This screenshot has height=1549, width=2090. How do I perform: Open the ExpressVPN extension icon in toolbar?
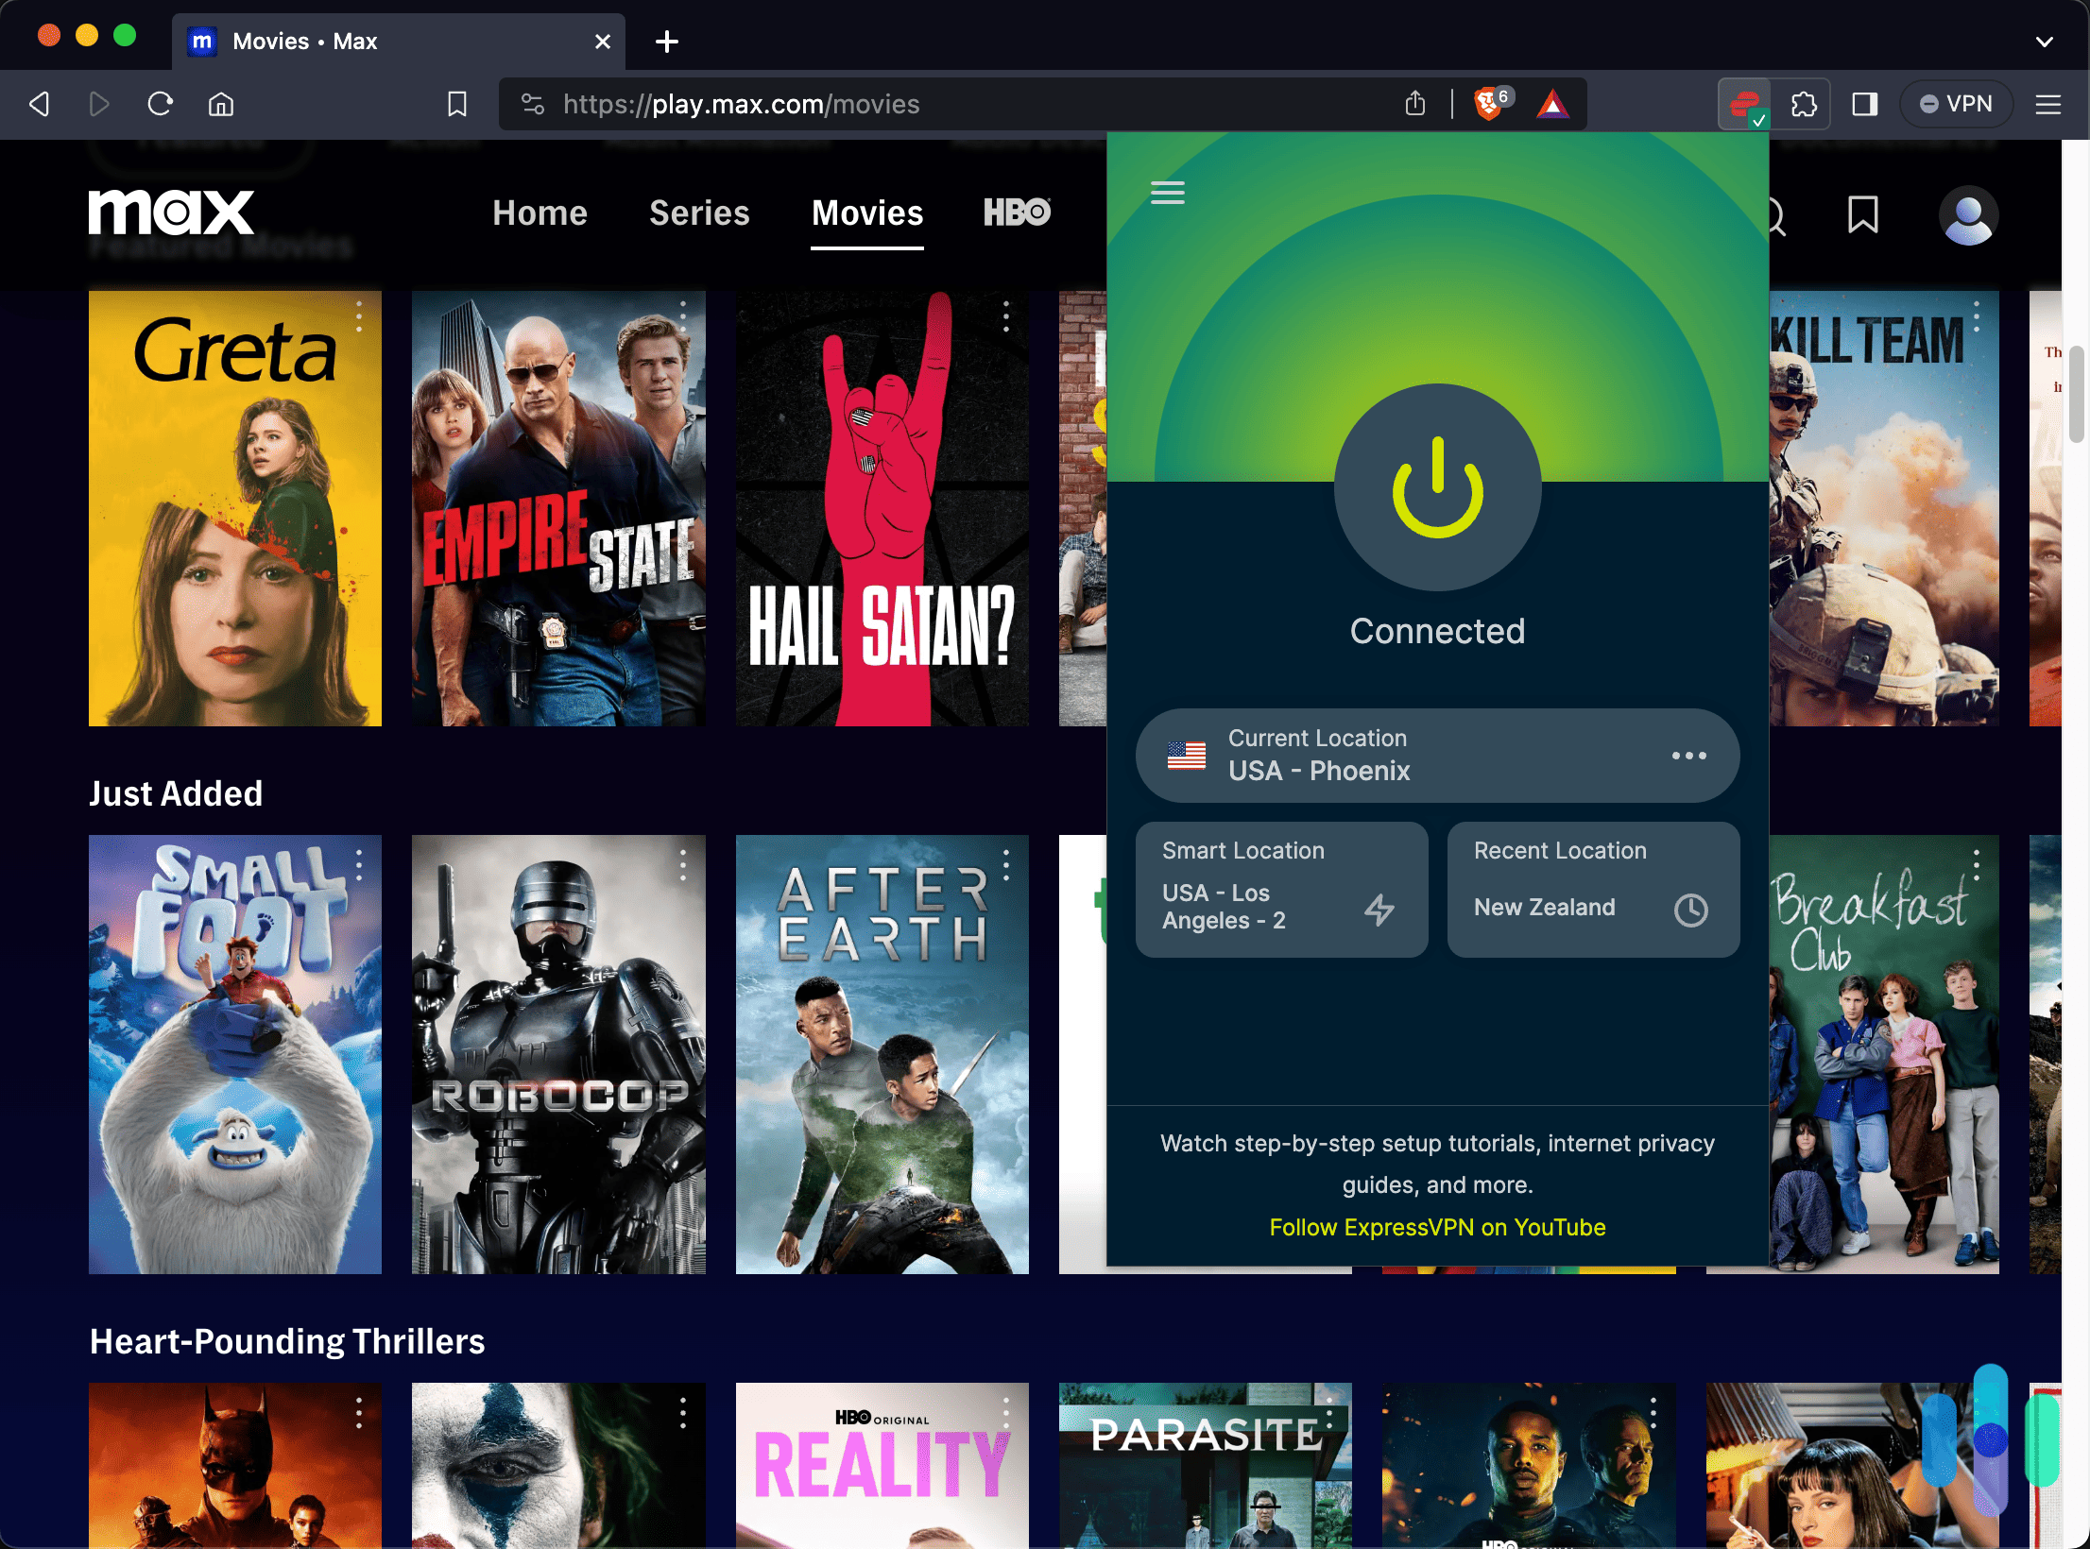pyautogui.click(x=1743, y=104)
